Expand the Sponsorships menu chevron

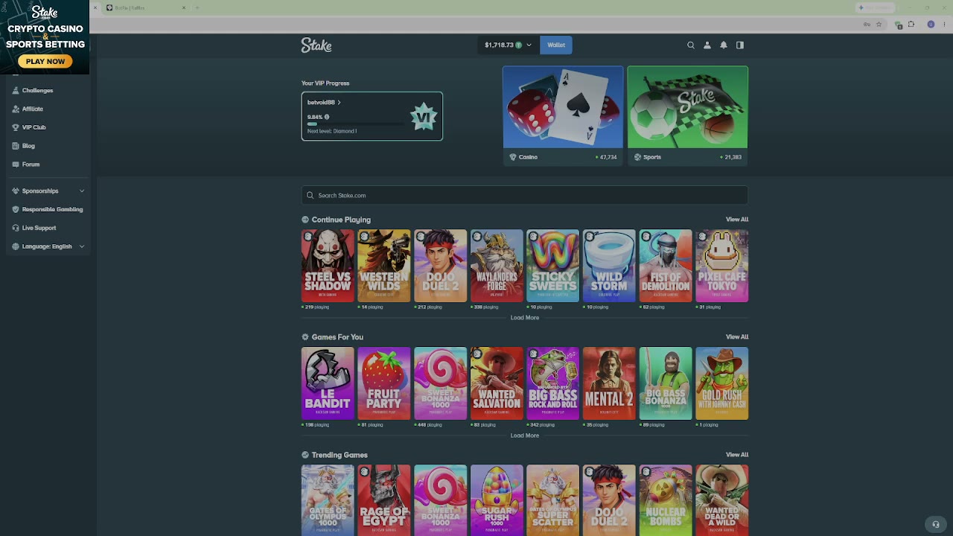click(x=82, y=191)
